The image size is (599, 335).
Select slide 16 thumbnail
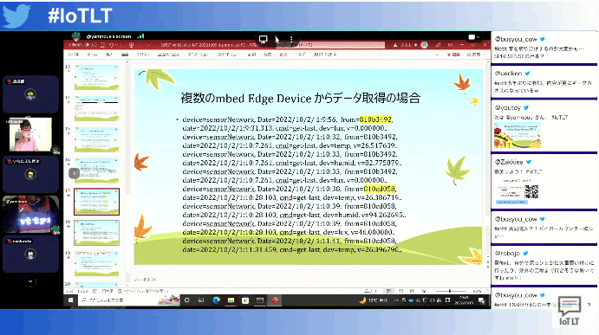(96, 171)
